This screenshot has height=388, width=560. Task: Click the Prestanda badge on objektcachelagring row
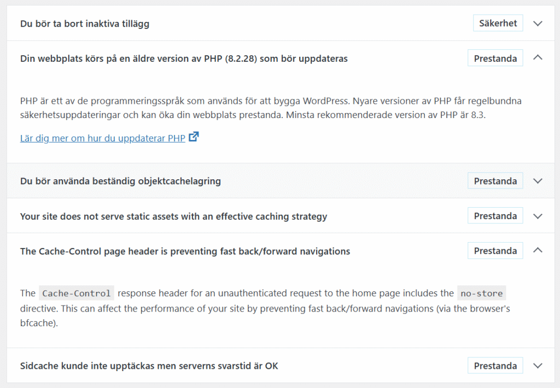click(495, 181)
